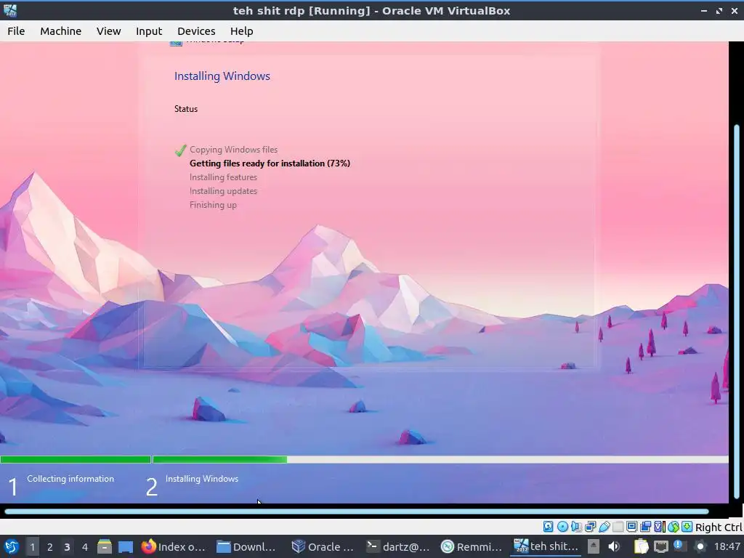The image size is (744, 558).
Task: Click the 'Status' label in setup
Action: pos(186,109)
